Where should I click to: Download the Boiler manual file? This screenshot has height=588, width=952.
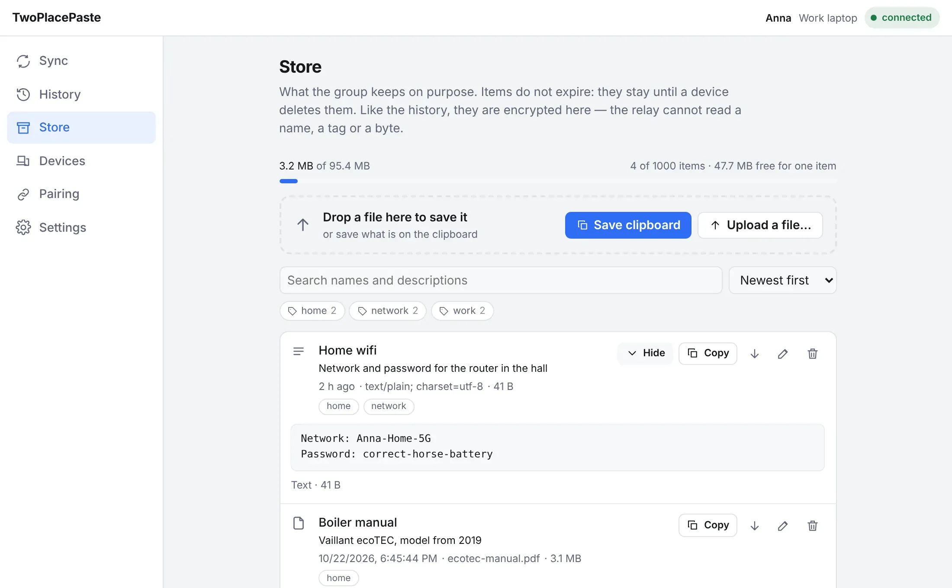click(x=755, y=526)
